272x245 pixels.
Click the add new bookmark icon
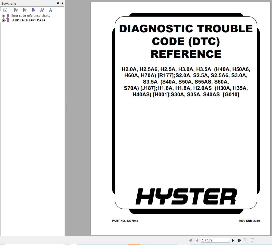click(25, 10)
